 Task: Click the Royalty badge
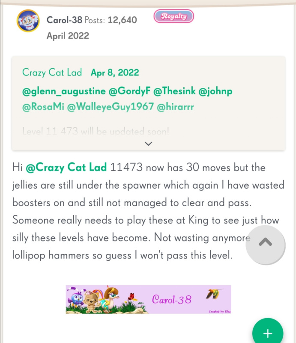point(174,16)
